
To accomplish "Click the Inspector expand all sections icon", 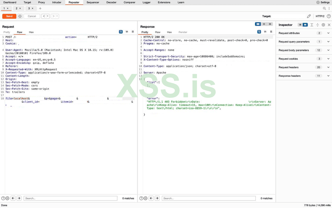I will (x=312, y=25).
